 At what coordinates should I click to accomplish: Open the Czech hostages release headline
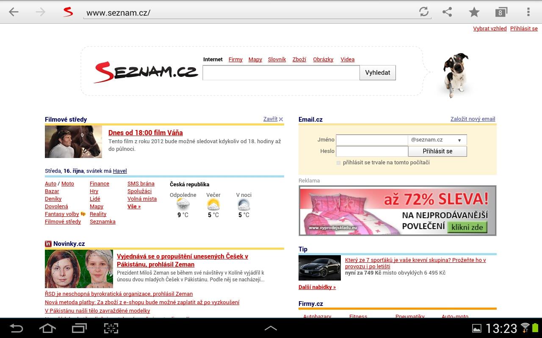coord(183,260)
